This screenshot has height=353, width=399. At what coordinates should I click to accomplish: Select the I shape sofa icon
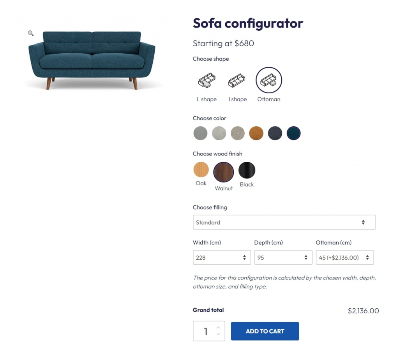[x=237, y=80]
